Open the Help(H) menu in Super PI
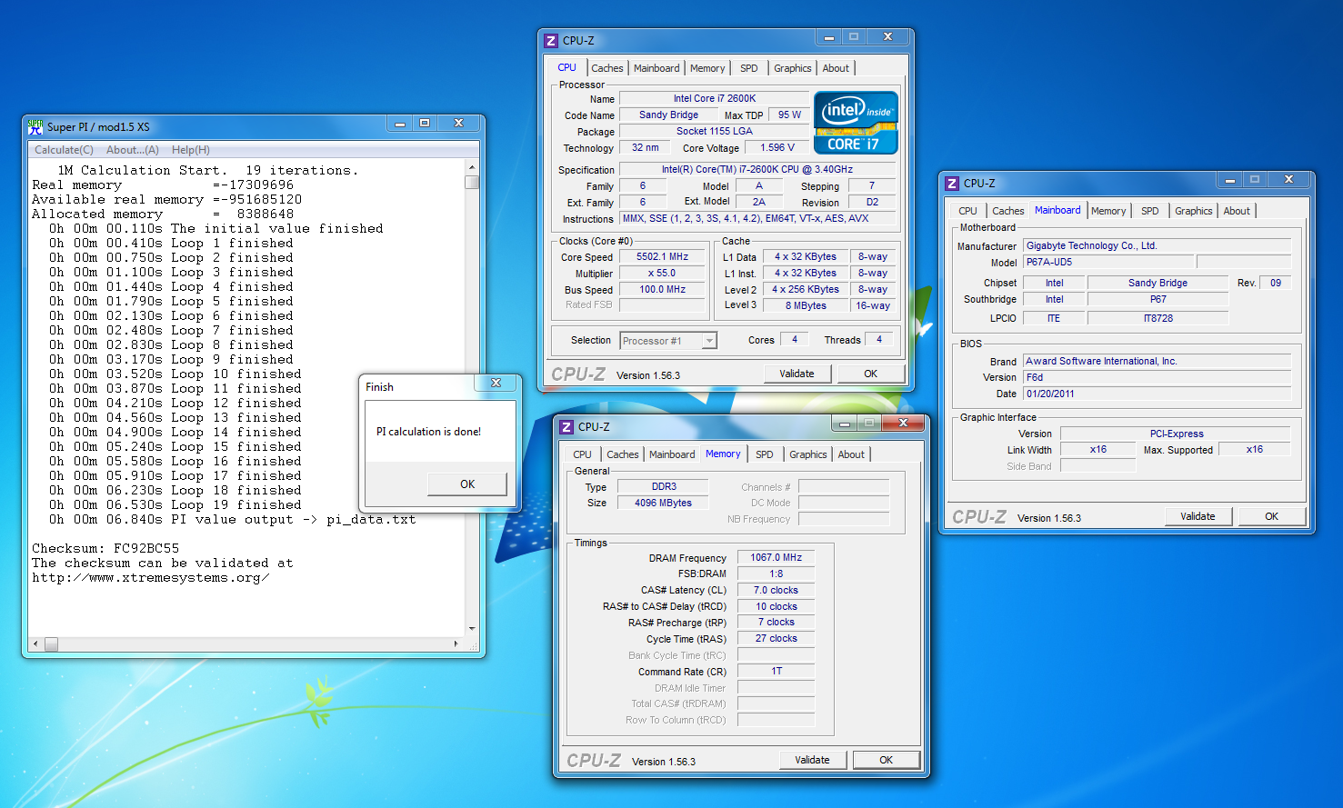The image size is (1343, 808). click(x=190, y=150)
